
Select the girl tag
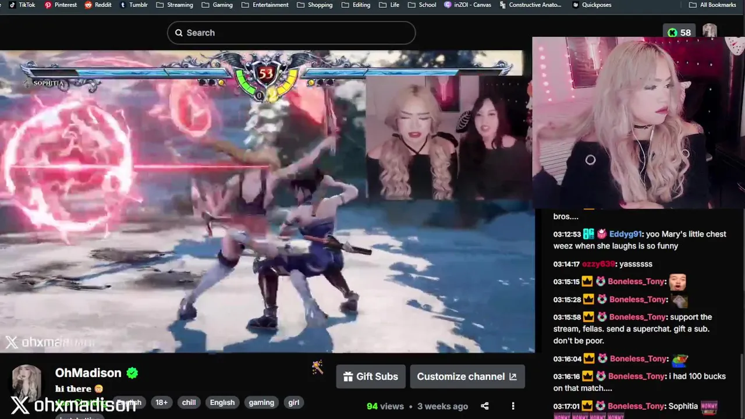click(x=294, y=402)
